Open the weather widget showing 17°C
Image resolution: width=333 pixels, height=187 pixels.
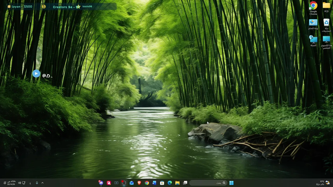tap(323, 183)
